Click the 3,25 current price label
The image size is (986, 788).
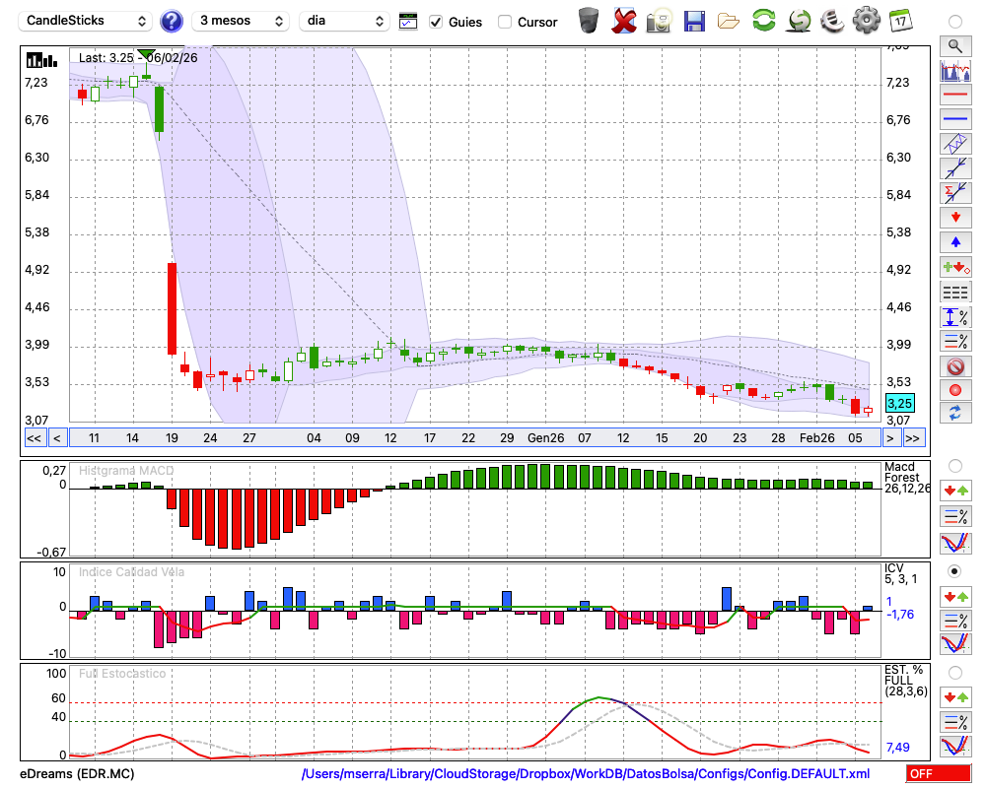click(x=900, y=404)
